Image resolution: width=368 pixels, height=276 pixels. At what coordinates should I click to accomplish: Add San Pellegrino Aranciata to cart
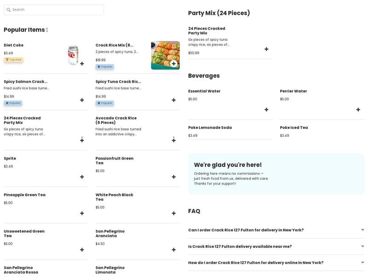pos(173,250)
